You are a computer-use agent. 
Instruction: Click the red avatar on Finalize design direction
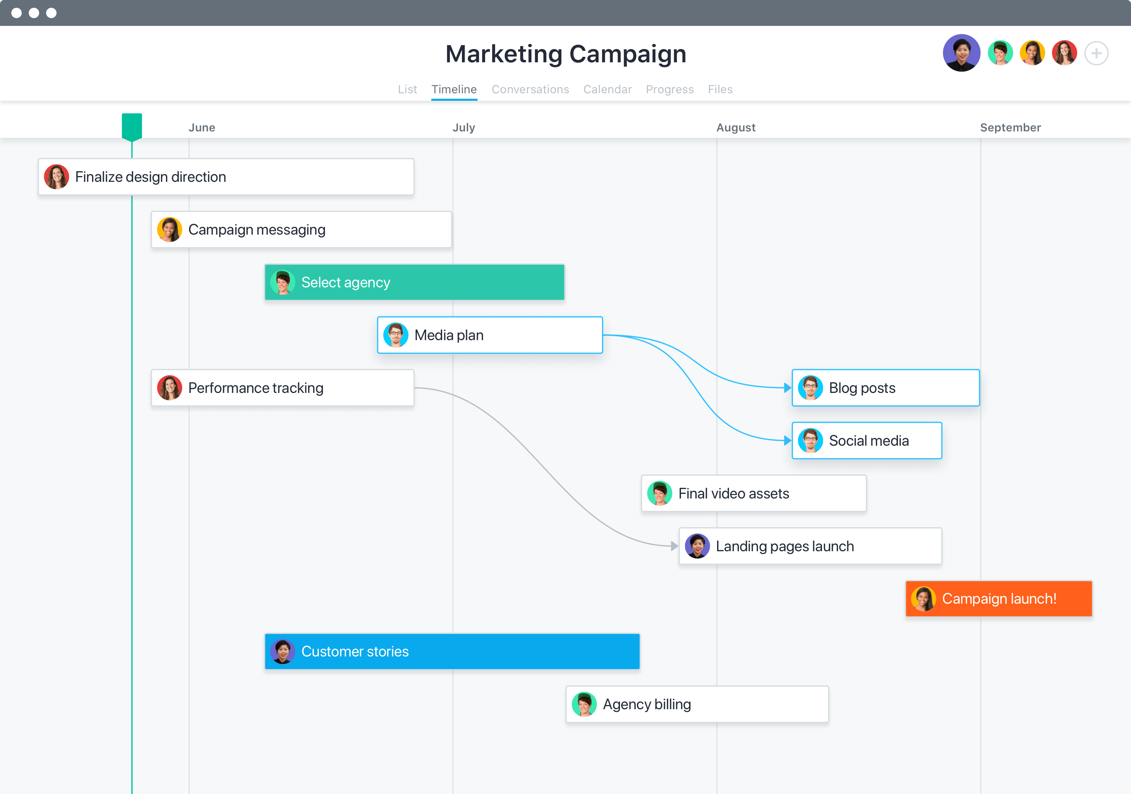[x=57, y=177]
